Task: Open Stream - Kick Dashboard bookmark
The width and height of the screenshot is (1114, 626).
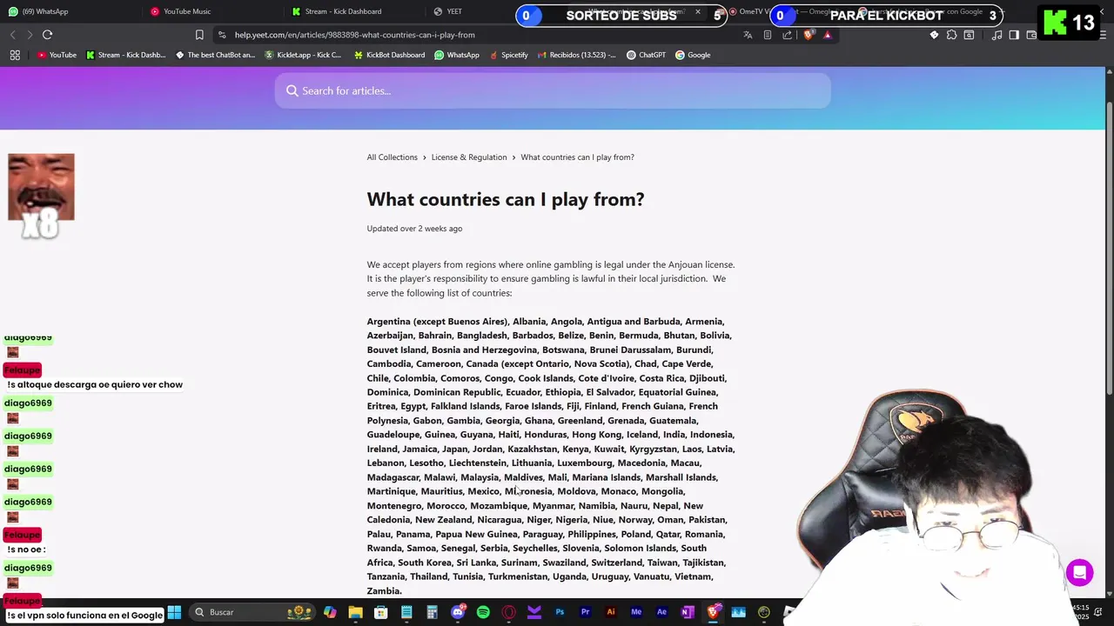Action: click(125, 55)
